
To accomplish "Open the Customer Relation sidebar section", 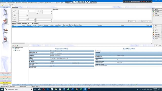I will tap(6, 73).
